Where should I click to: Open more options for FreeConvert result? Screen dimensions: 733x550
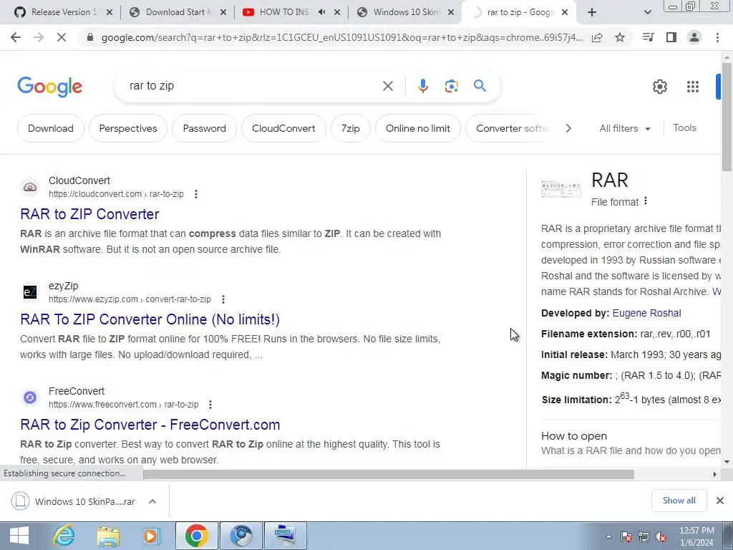[x=210, y=405]
